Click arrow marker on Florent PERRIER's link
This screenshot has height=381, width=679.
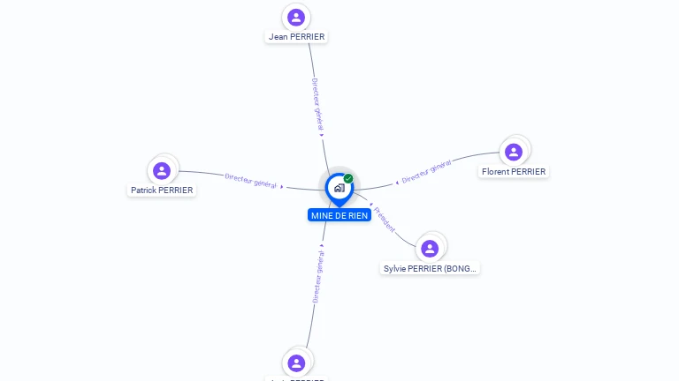pos(397,183)
